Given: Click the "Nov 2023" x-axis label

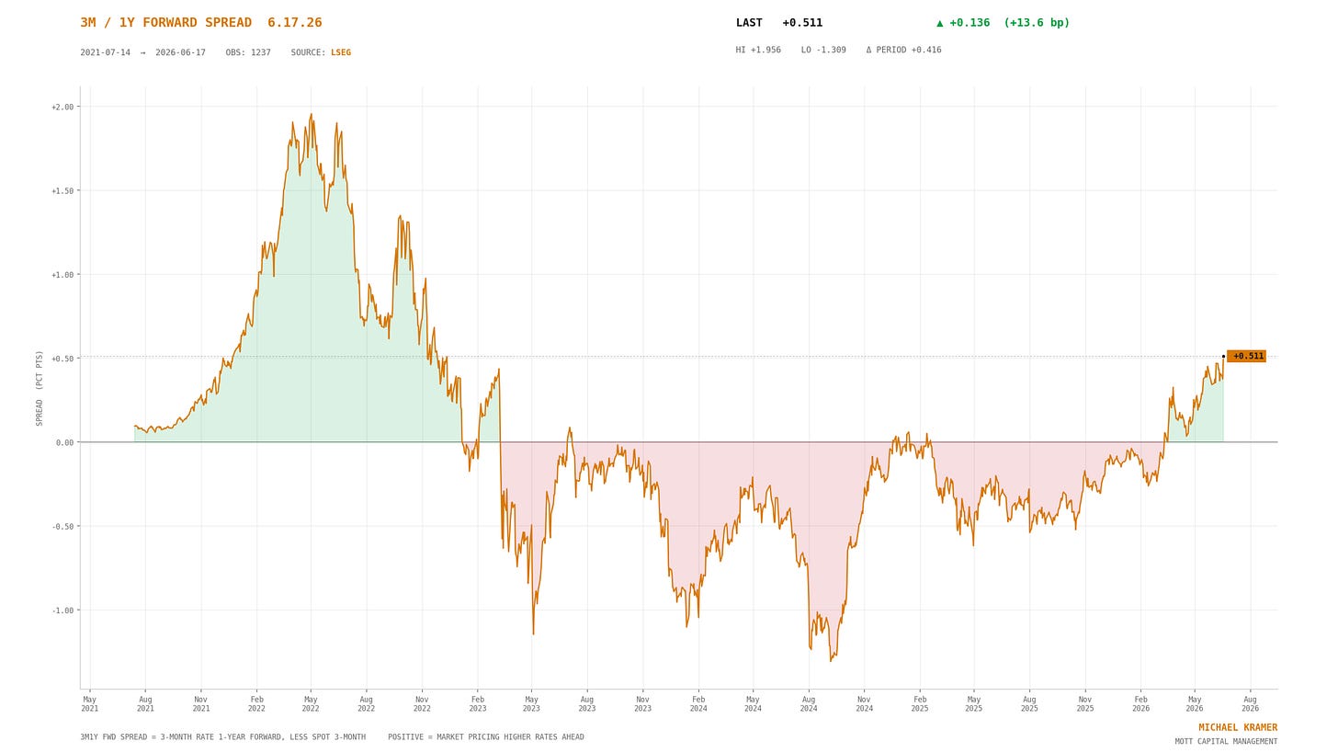Looking at the screenshot, I should pos(642,703).
